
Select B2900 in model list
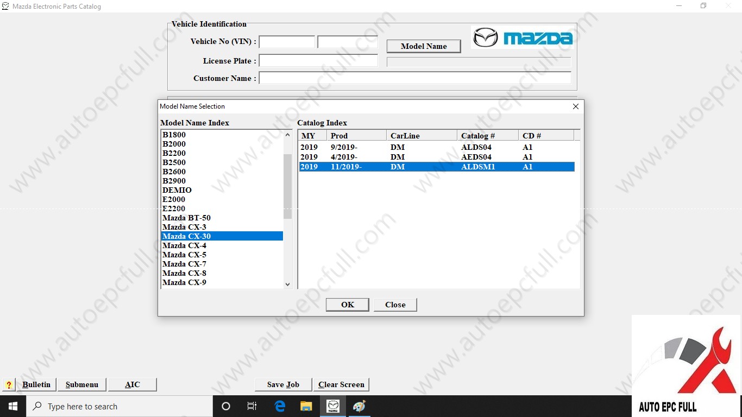[x=222, y=181]
